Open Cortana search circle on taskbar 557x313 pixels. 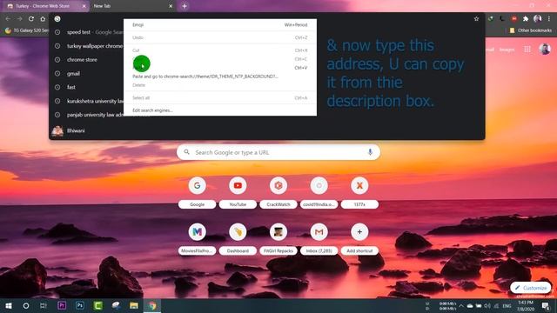26,305
